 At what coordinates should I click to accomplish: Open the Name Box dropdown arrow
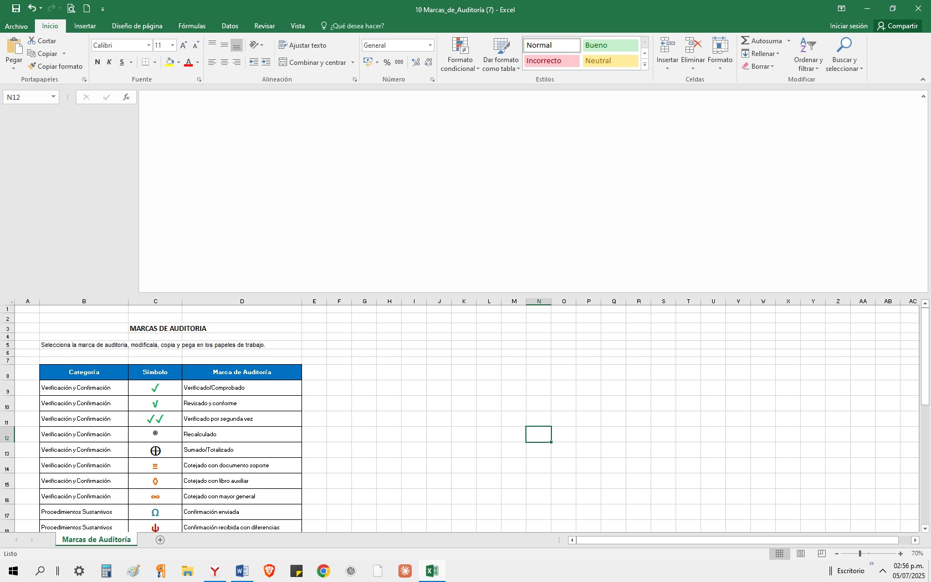[x=53, y=97]
